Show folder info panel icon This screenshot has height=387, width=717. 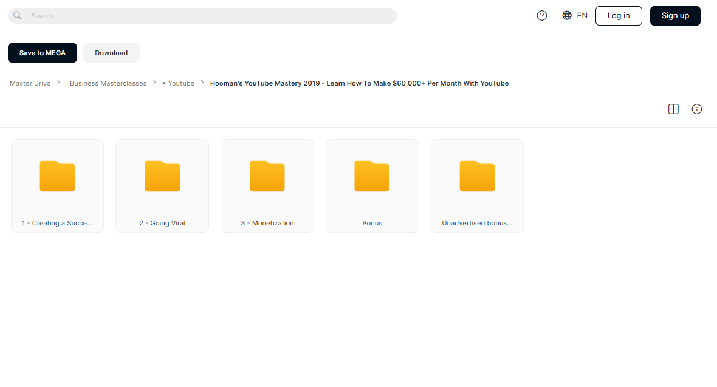[697, 109]
